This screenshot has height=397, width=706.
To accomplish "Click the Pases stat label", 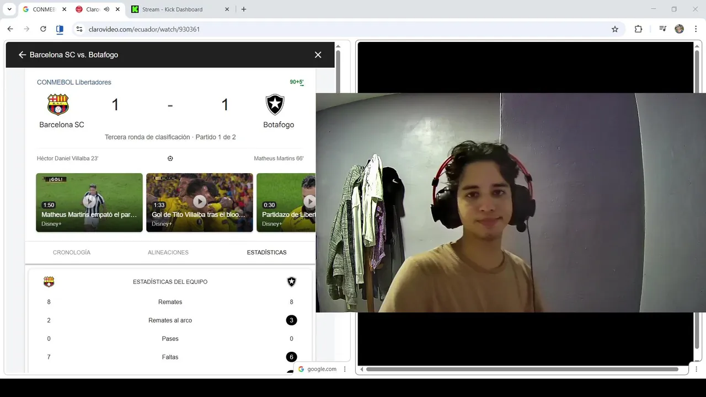I will (170, 339).
